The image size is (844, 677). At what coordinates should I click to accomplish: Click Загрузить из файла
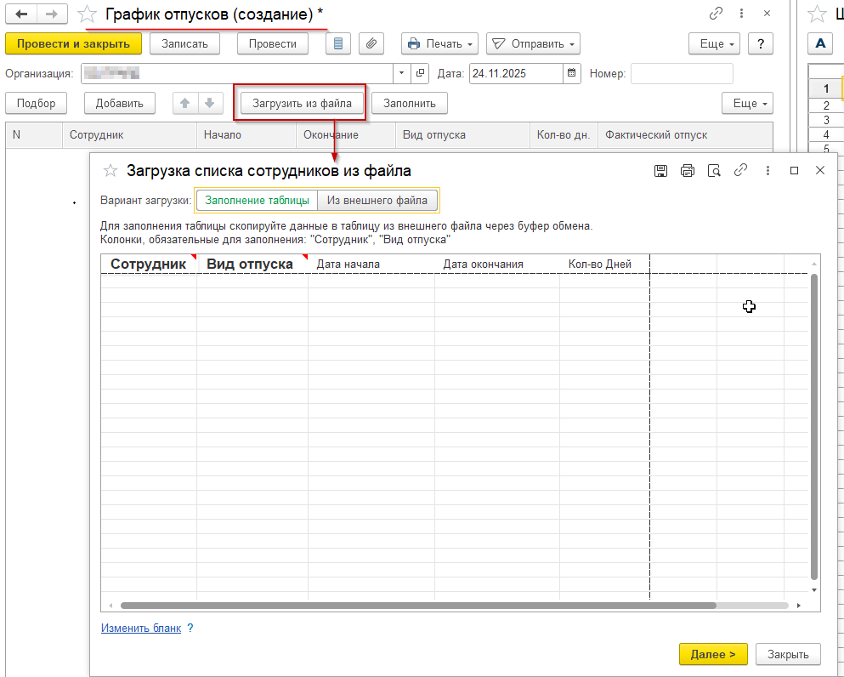point(302,103)
